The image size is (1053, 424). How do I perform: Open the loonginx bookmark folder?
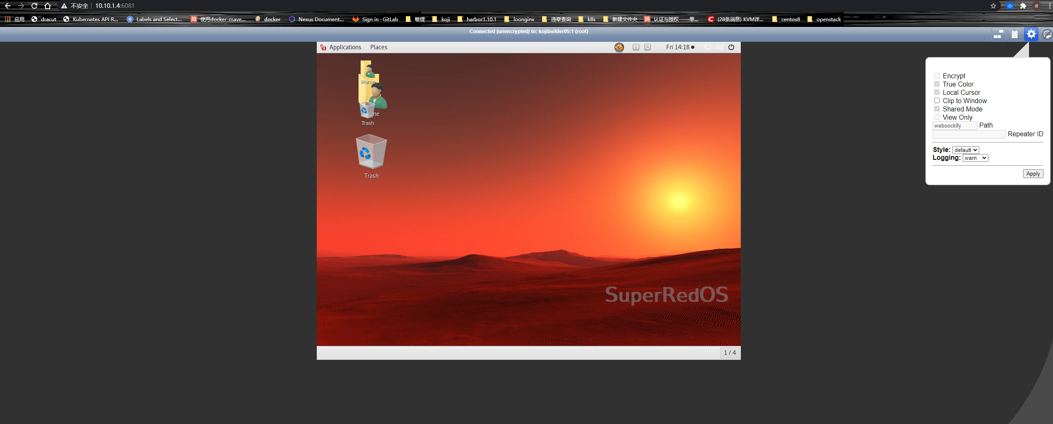tap(519, 19)
